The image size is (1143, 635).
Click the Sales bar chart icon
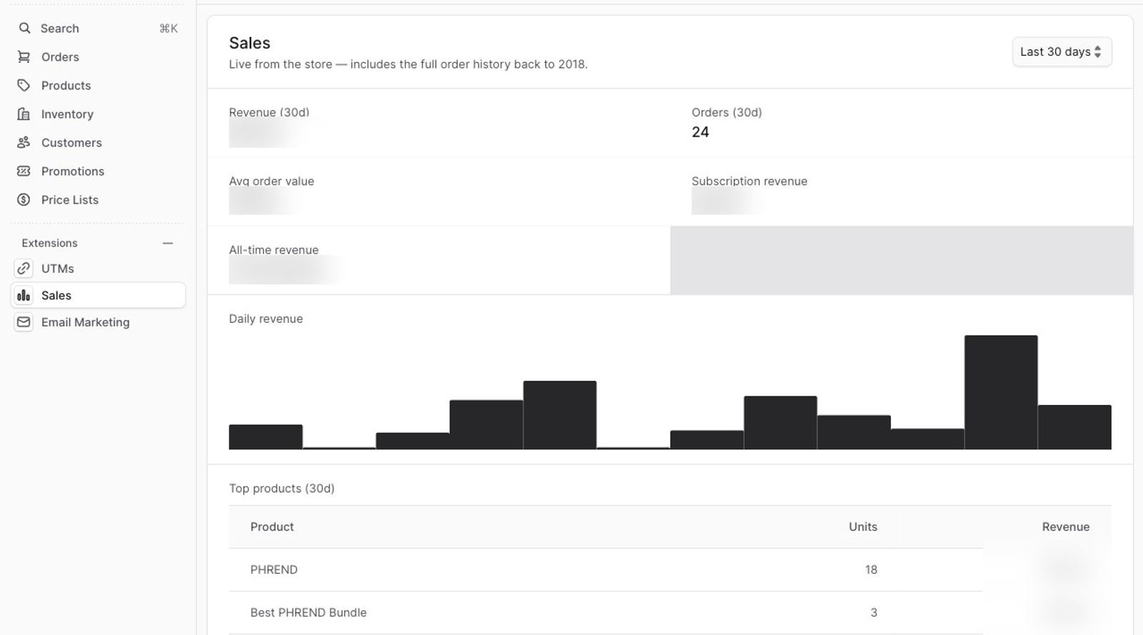24,295
